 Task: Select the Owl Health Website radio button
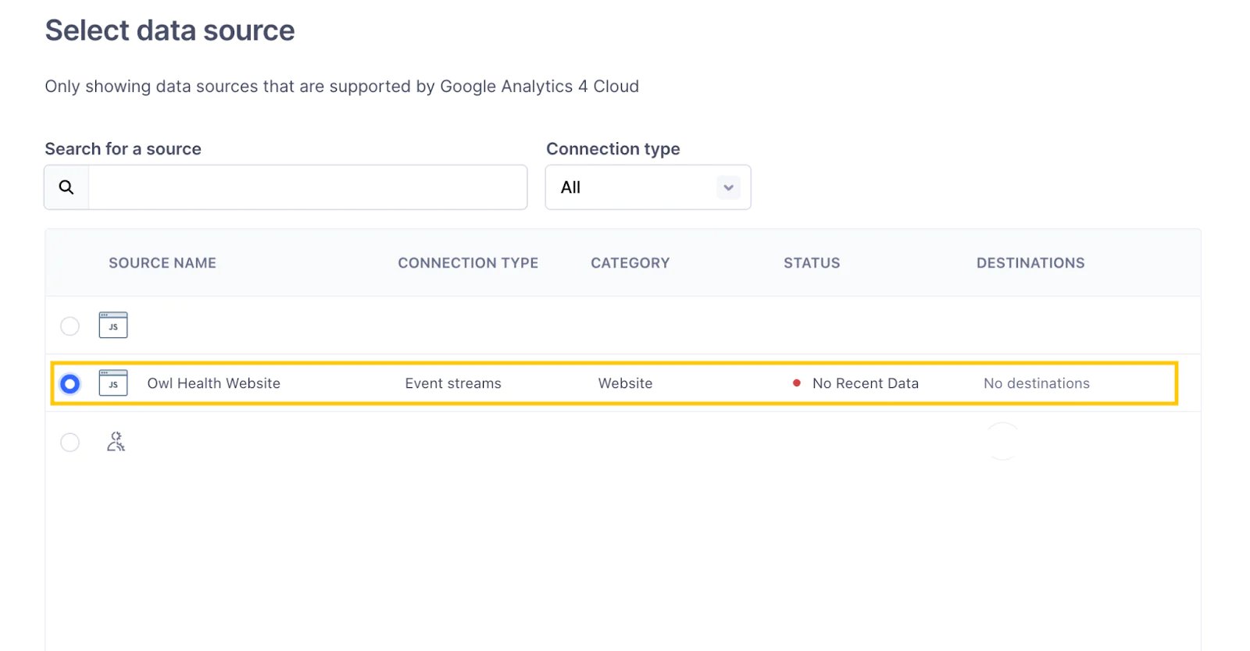click(70, 383)
